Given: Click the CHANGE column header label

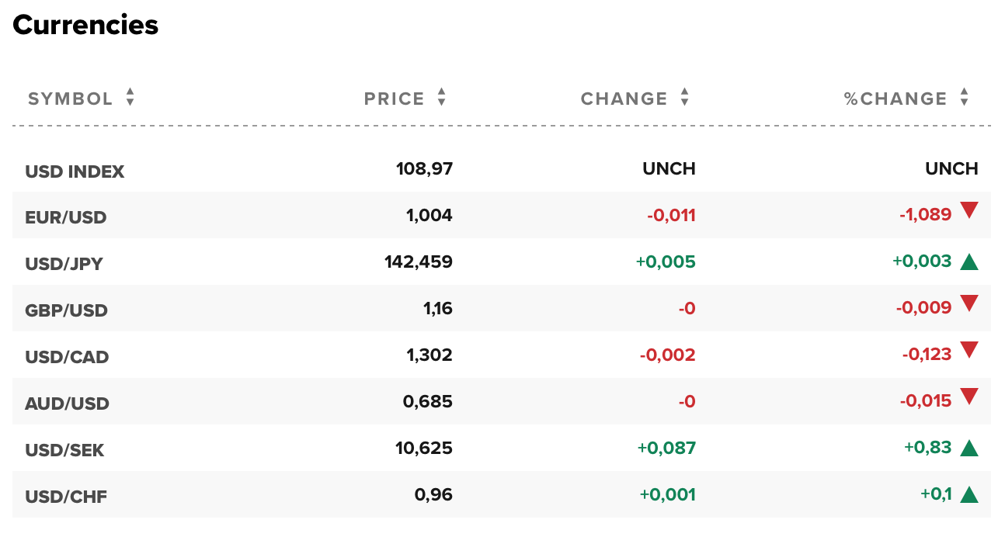Looking at the screenshot, I should pos(623,98).
